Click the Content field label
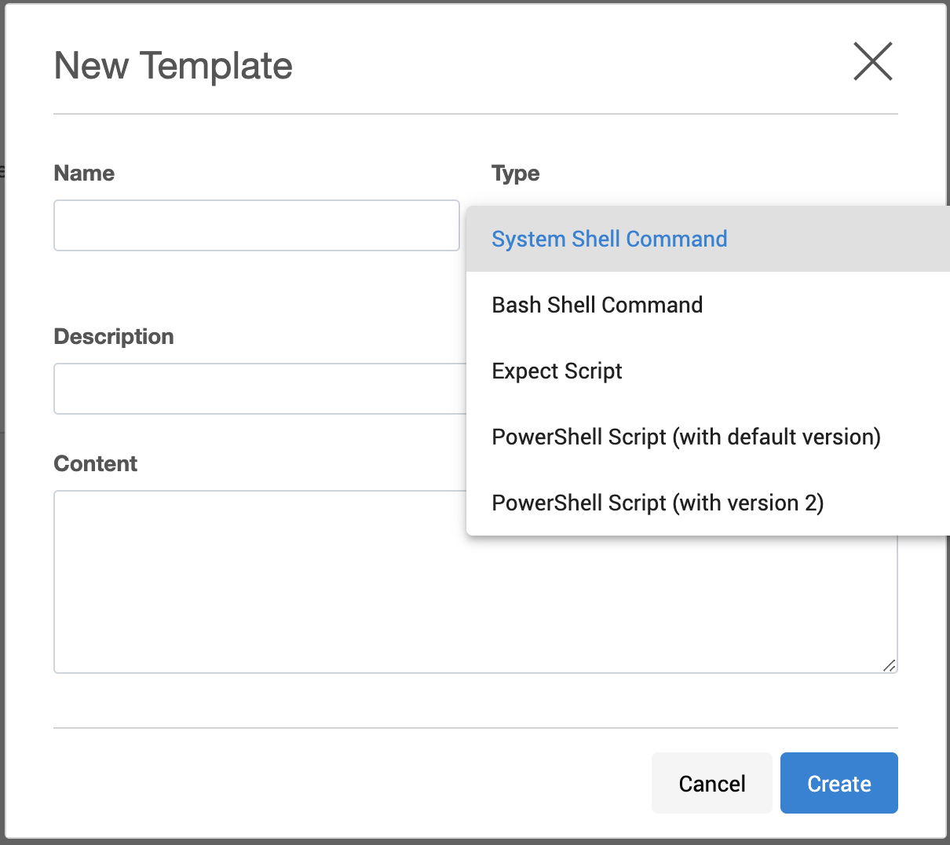This screenshot has height=845, width=950. [x=95, y=463]
